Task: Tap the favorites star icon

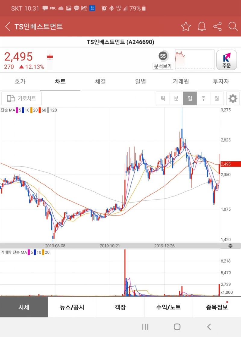Action: tap(186, 26)
